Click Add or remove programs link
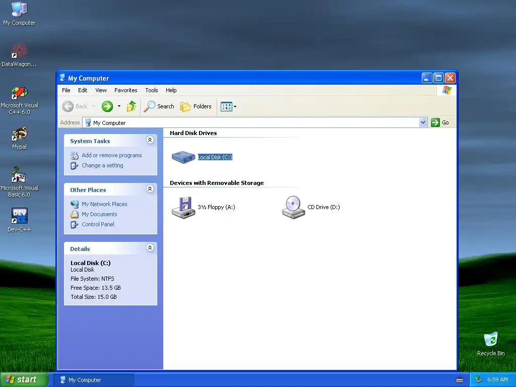Viewport: 516px width, 387px height. coord(111,155)
